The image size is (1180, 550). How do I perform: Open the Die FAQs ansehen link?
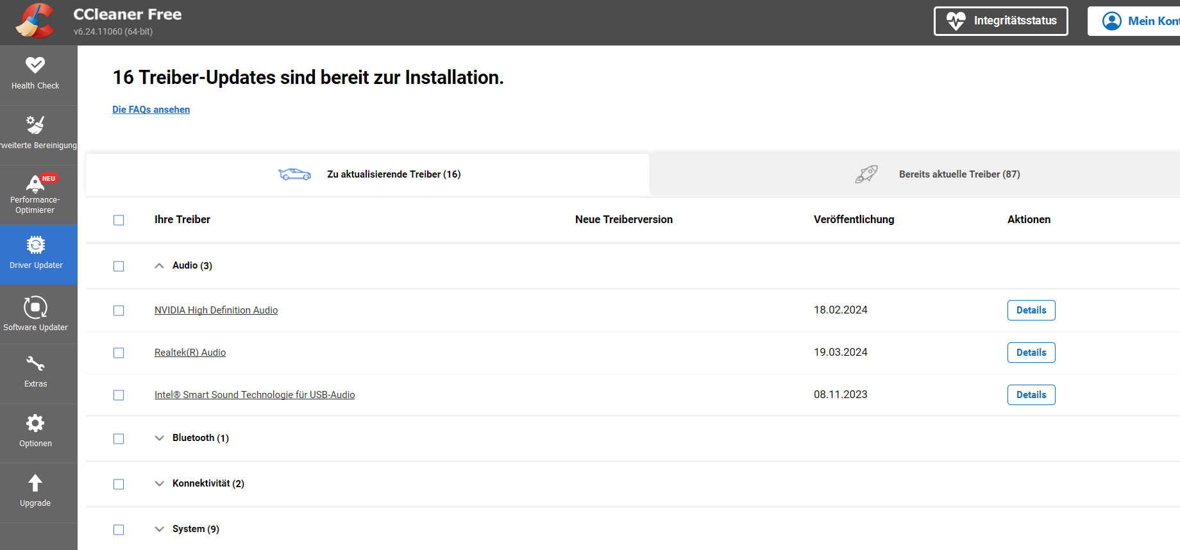(x=151, y=110)
